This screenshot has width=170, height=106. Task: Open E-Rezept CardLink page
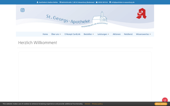(x=73, y=34)
